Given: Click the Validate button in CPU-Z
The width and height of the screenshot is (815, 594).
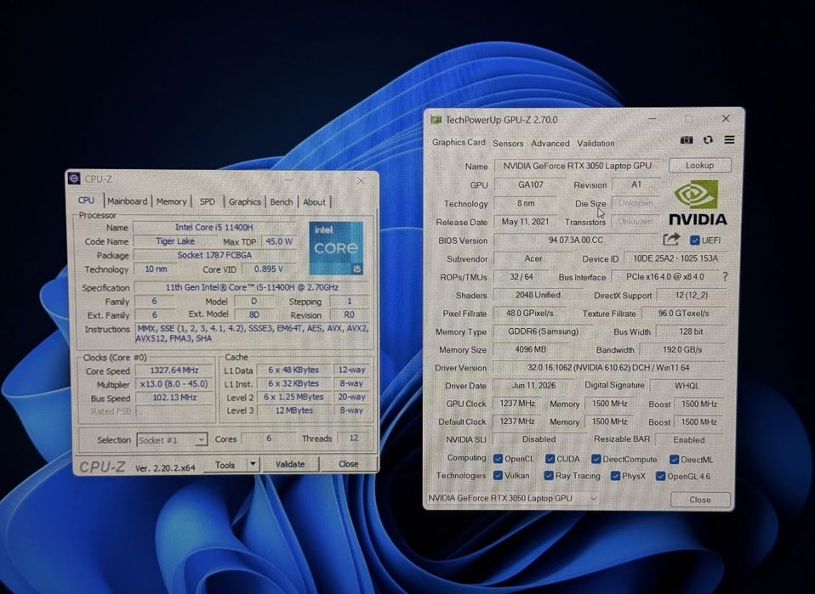Looking at the screenshot, I should click(x=290, y=464).
